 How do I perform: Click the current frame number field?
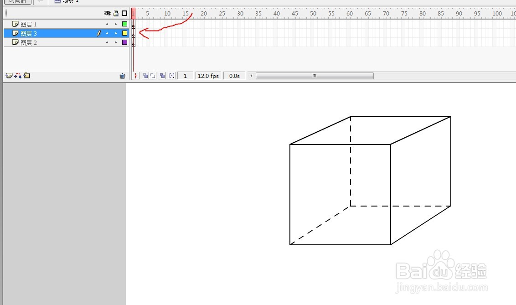tap(185, 76)
